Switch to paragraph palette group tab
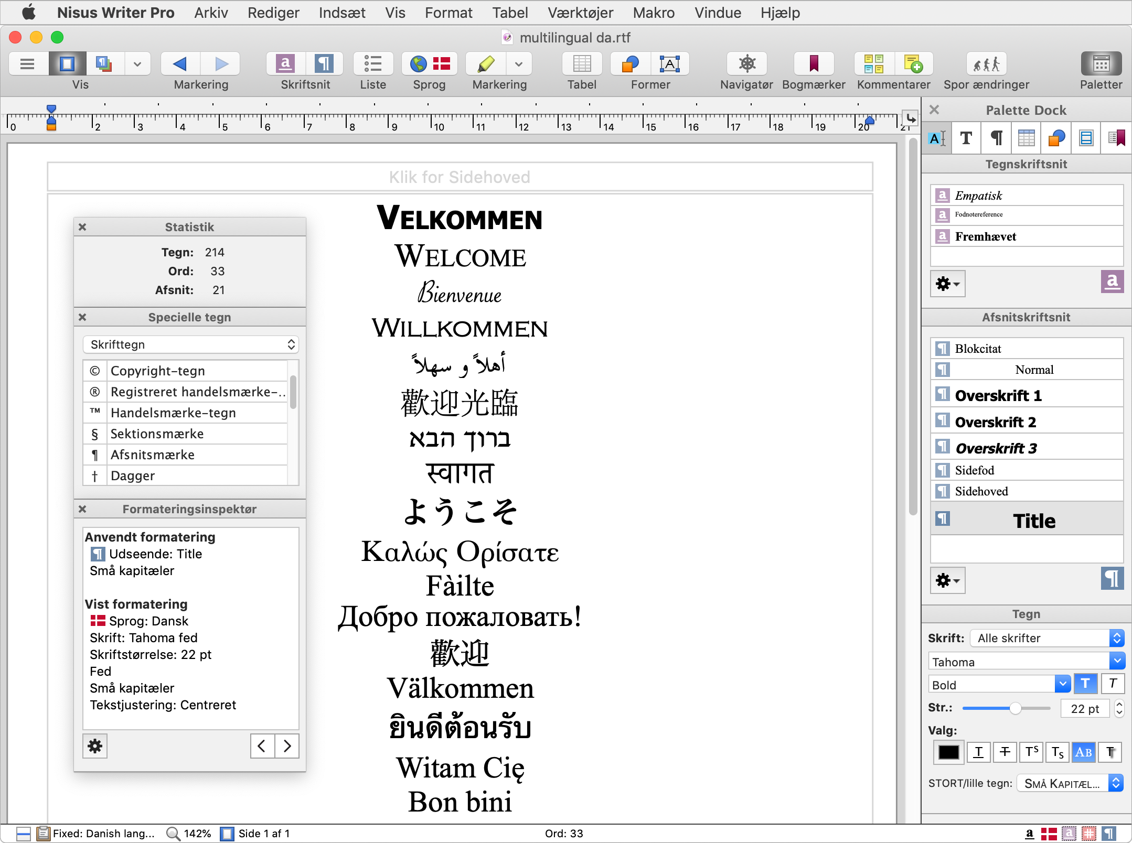Image resolution: width=1132 pixels, height=843 pixels. tap(996, 138)
